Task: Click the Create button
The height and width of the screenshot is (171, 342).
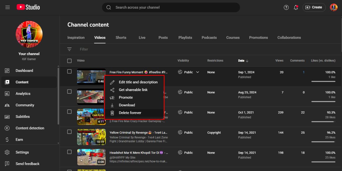Action: [314, 7]
